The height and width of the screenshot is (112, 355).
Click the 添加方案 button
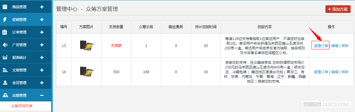pos(338,9)
